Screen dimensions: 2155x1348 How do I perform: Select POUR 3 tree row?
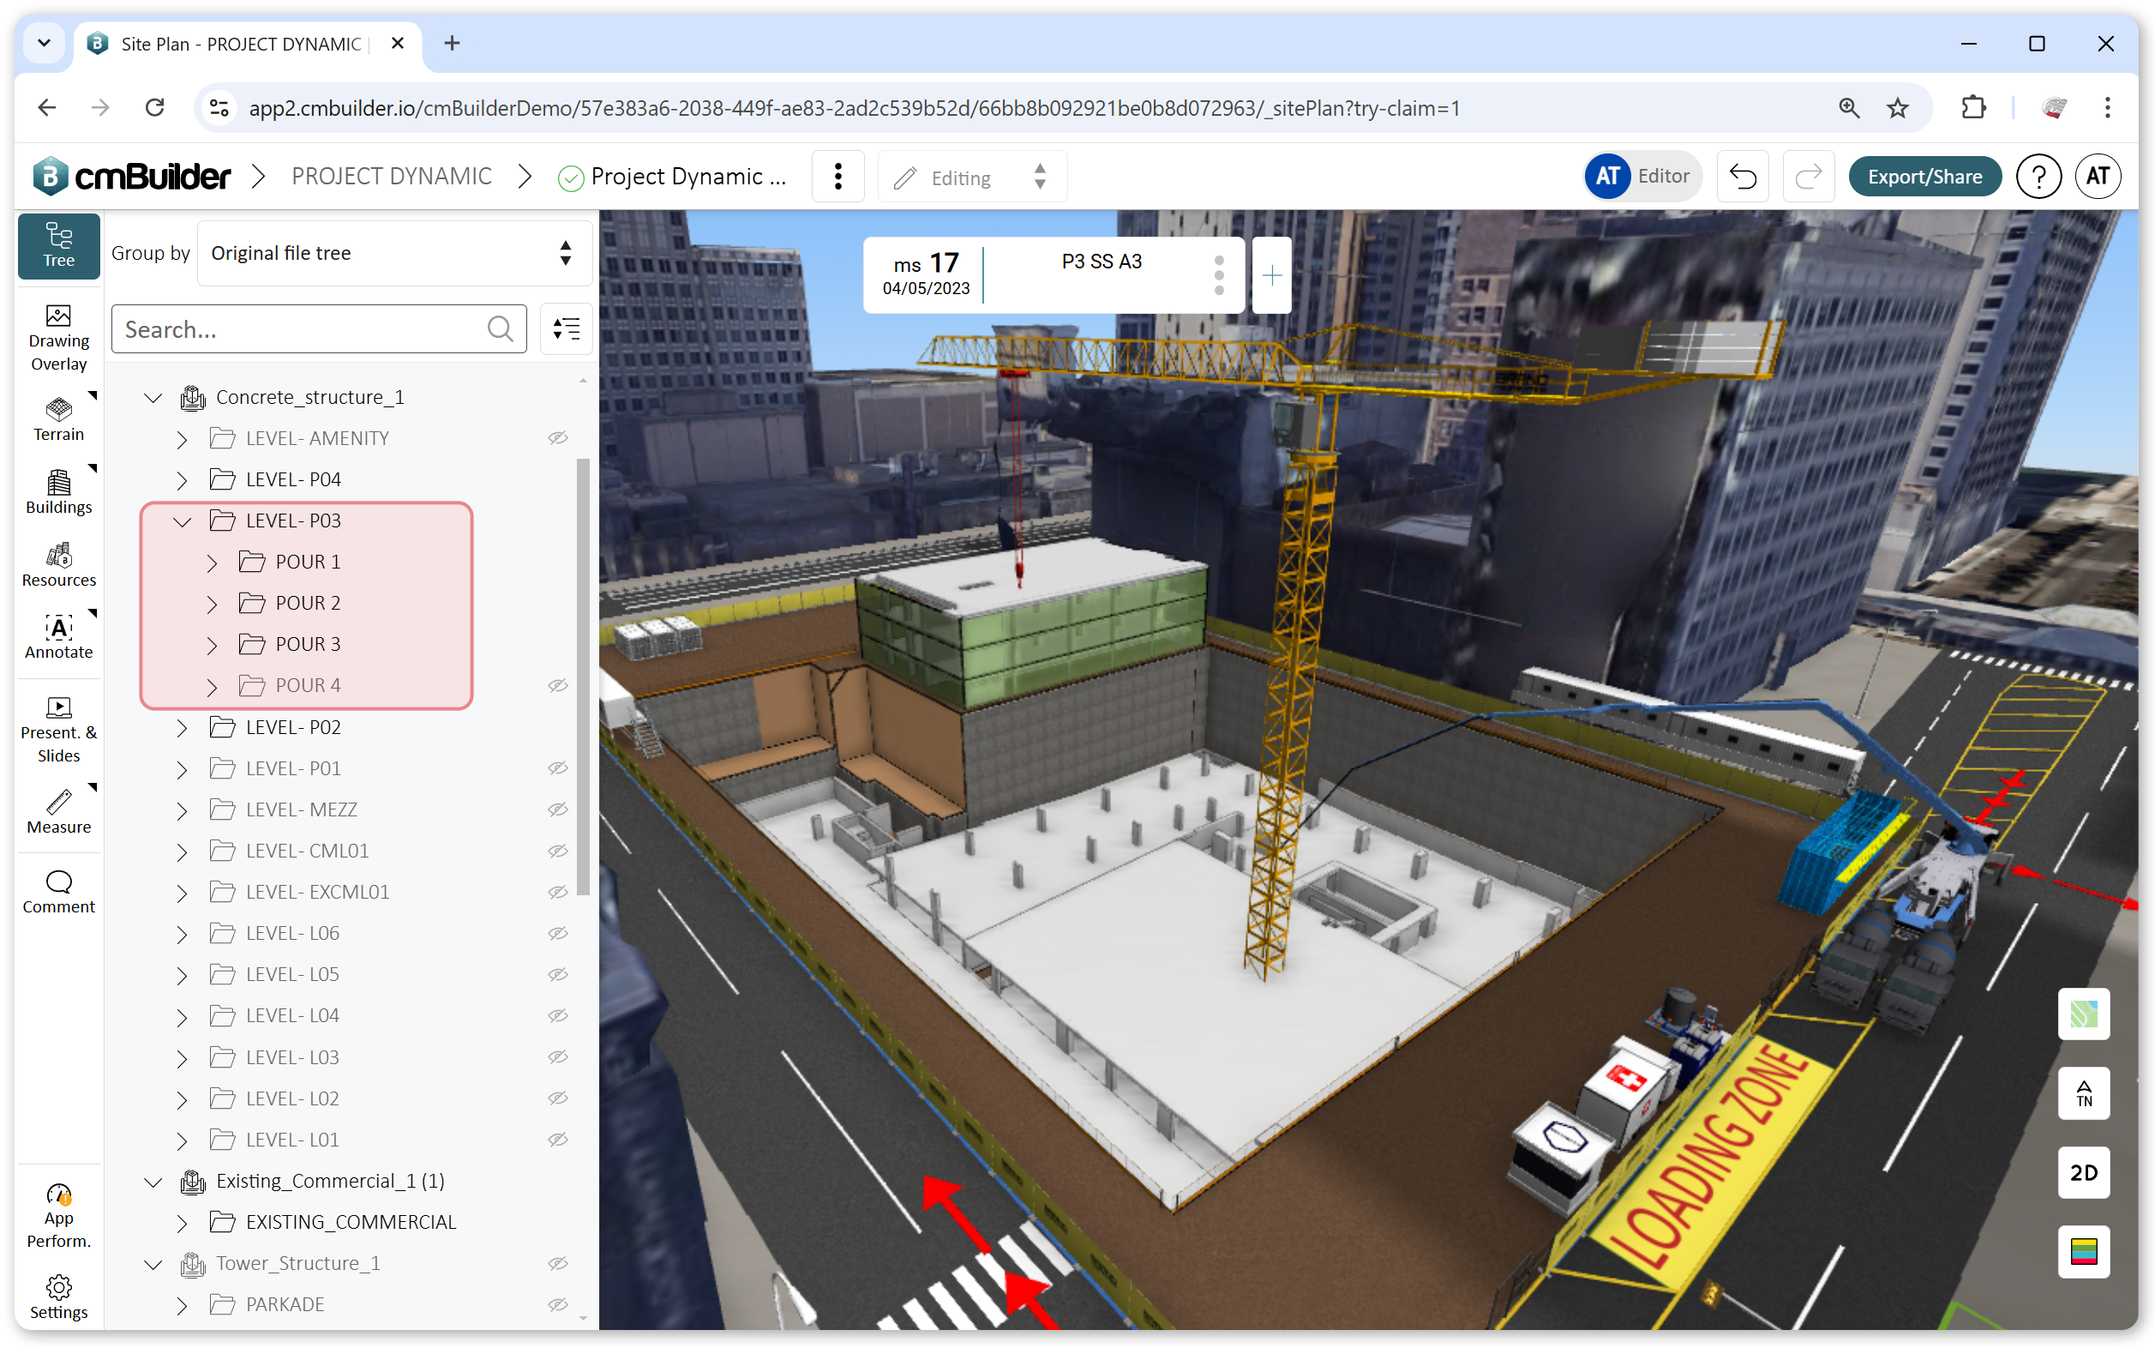[x=308, y=645]
